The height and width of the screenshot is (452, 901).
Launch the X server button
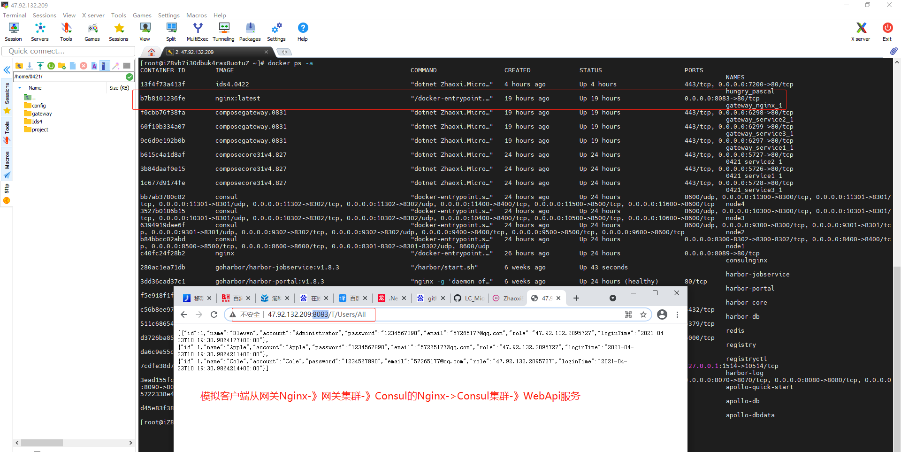pyautogui.click(x=861, y=32)
